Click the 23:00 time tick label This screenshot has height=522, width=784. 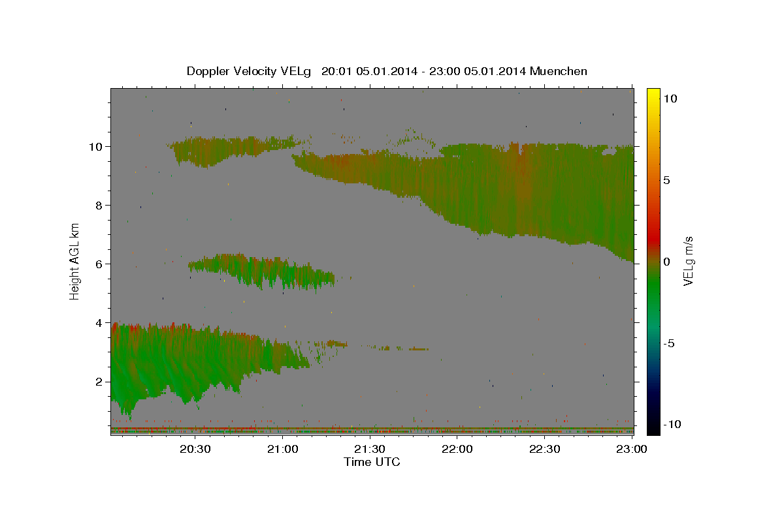(632, 449)
